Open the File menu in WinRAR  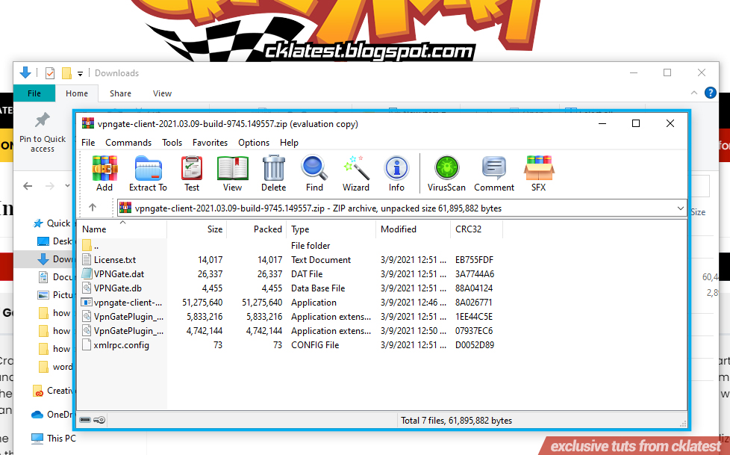88,143
